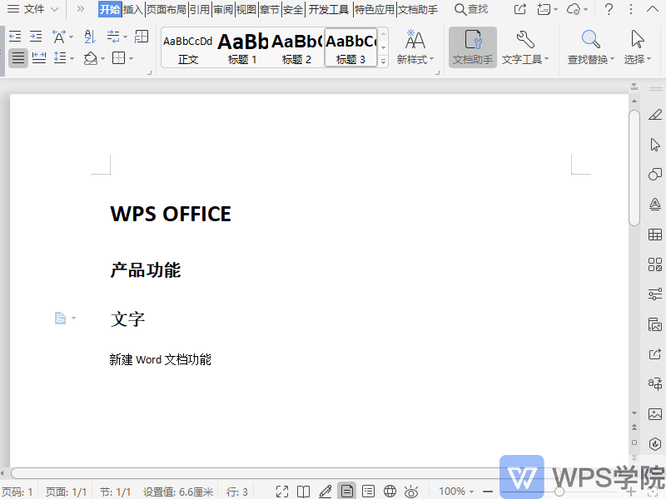Apply the 标题 2 heading style
The height and width of the screenshot is (499, 666).
pyautogui.click(x=296, y=49)
